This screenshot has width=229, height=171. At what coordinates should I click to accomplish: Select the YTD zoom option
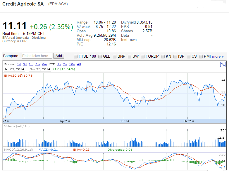(52, 64)
